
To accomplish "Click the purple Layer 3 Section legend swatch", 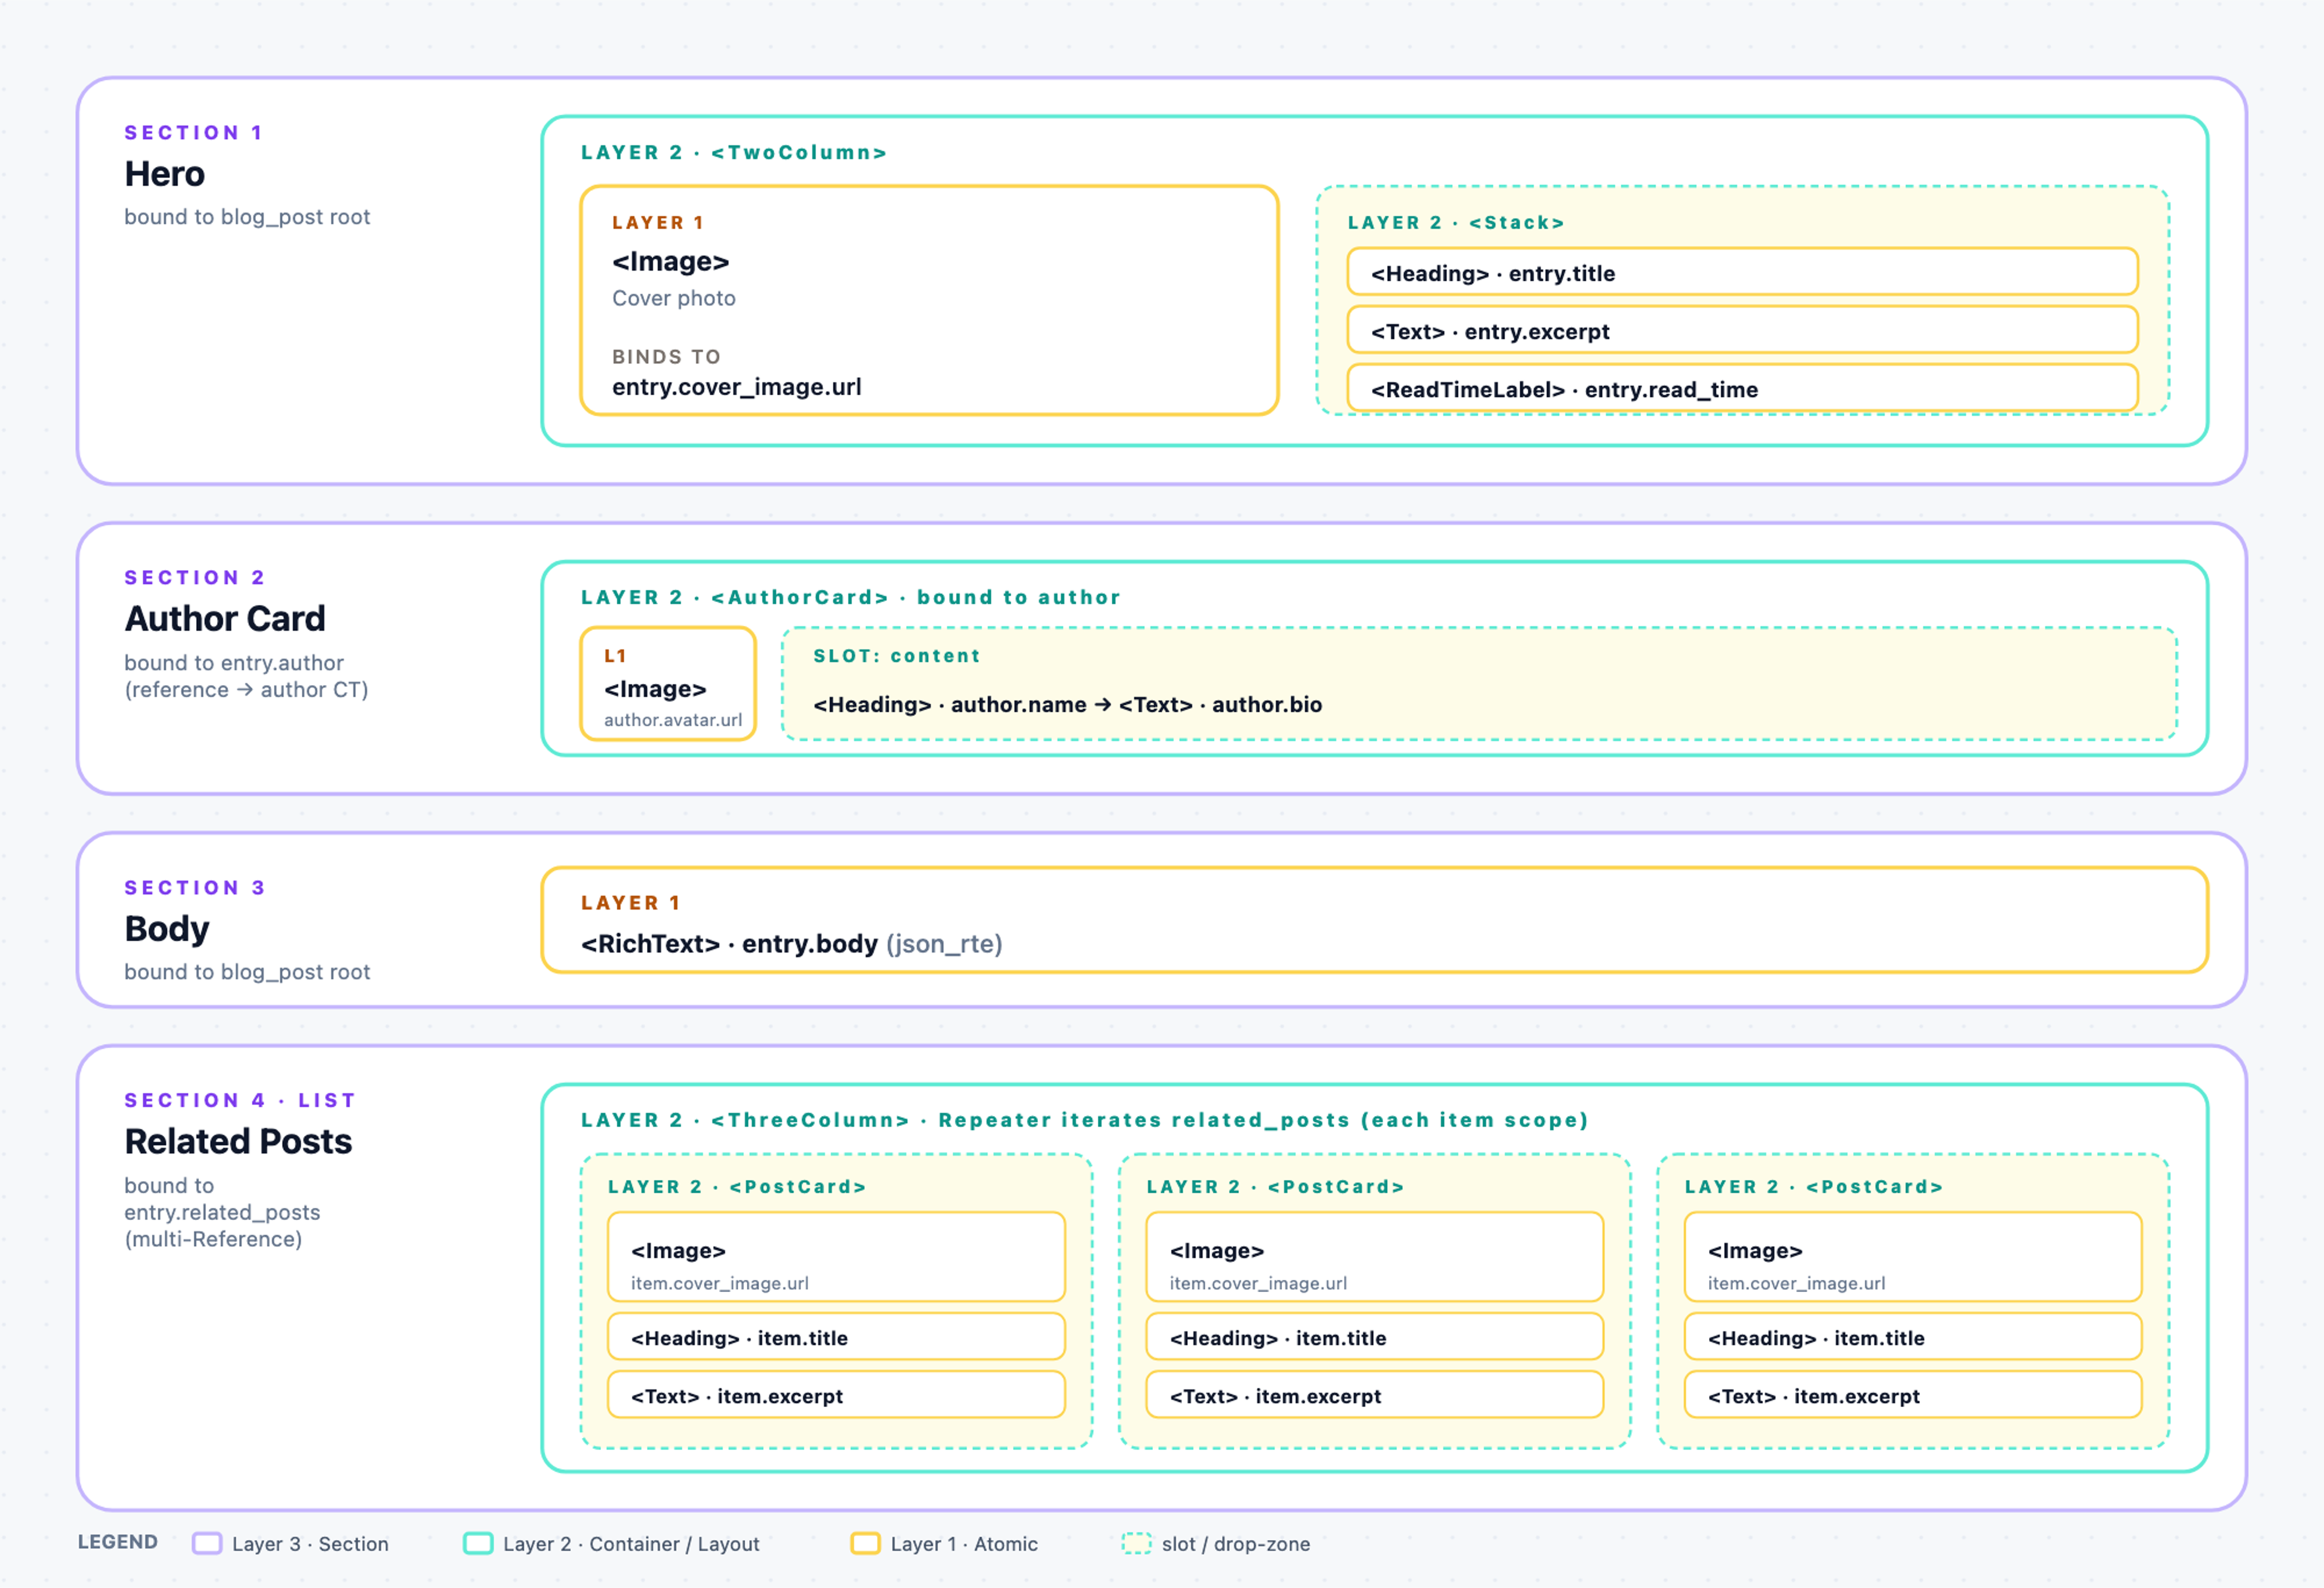I will [x=207, y=1543].
